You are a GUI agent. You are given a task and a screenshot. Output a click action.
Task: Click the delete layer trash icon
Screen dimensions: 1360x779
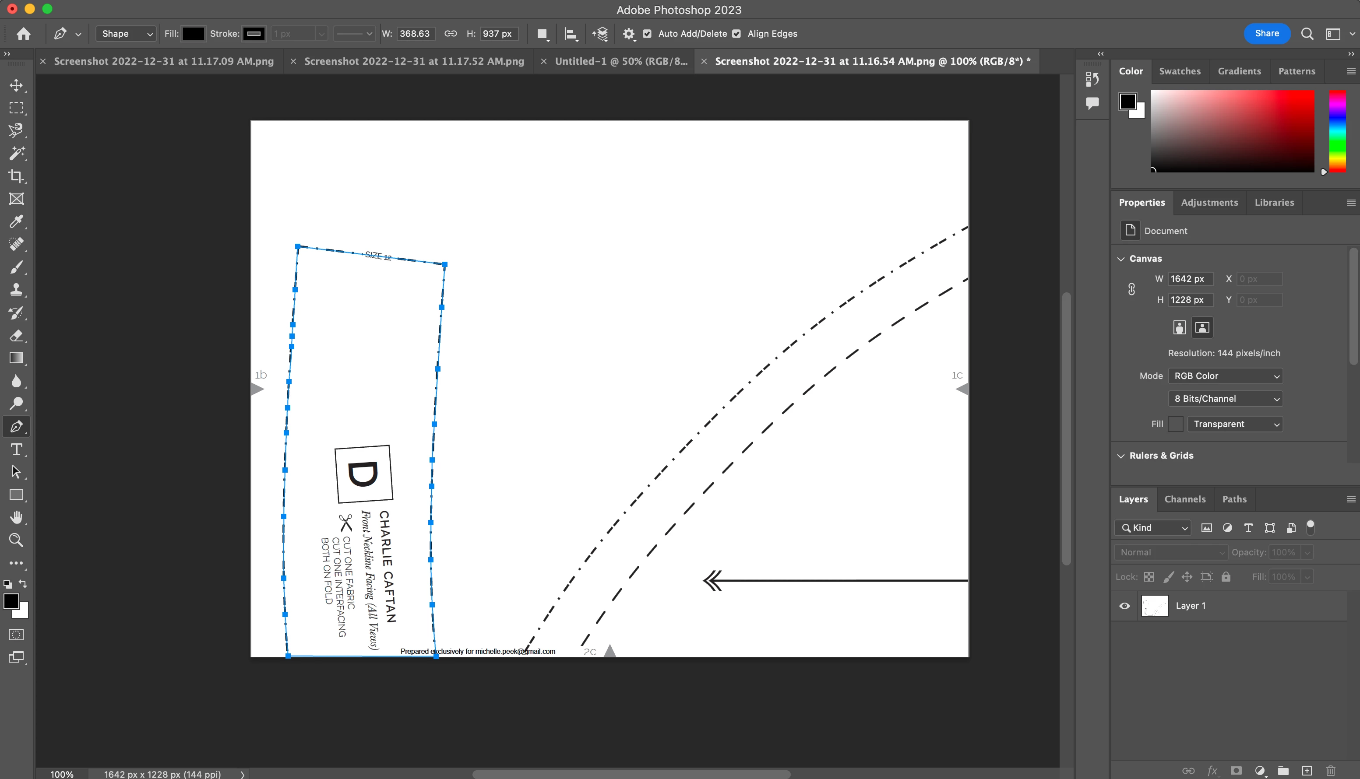(1331, 770)
